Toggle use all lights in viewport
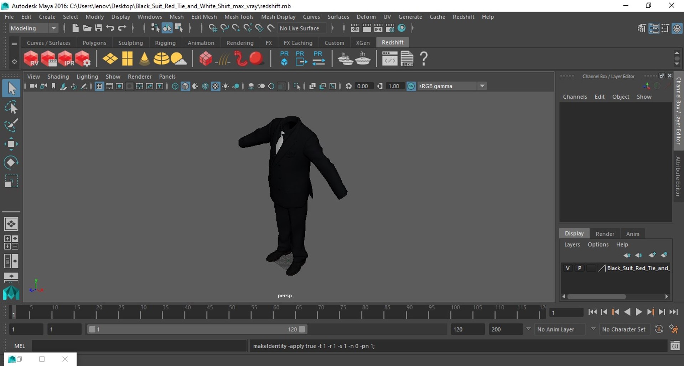Screen dimensions: 684x366 tap(226, 86)
